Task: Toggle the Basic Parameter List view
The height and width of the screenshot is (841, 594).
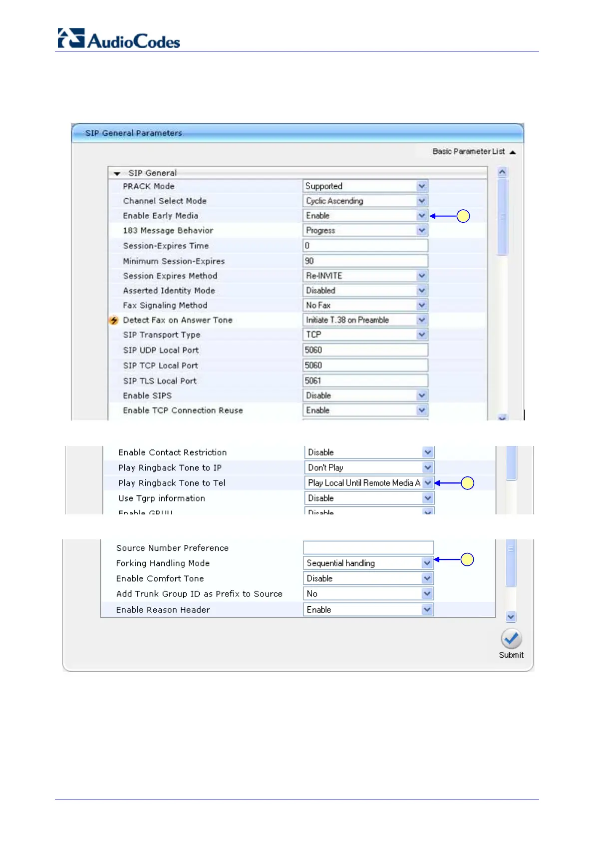Action: coord(474,151)
